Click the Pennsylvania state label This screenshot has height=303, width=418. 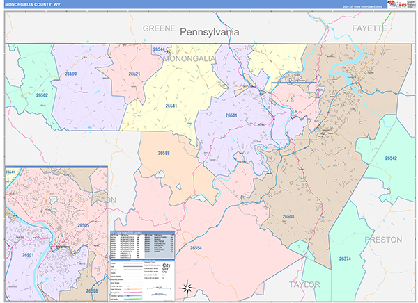tap(209, 32)
